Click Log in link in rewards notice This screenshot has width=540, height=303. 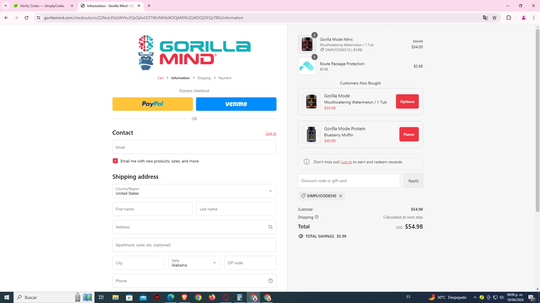346,162
